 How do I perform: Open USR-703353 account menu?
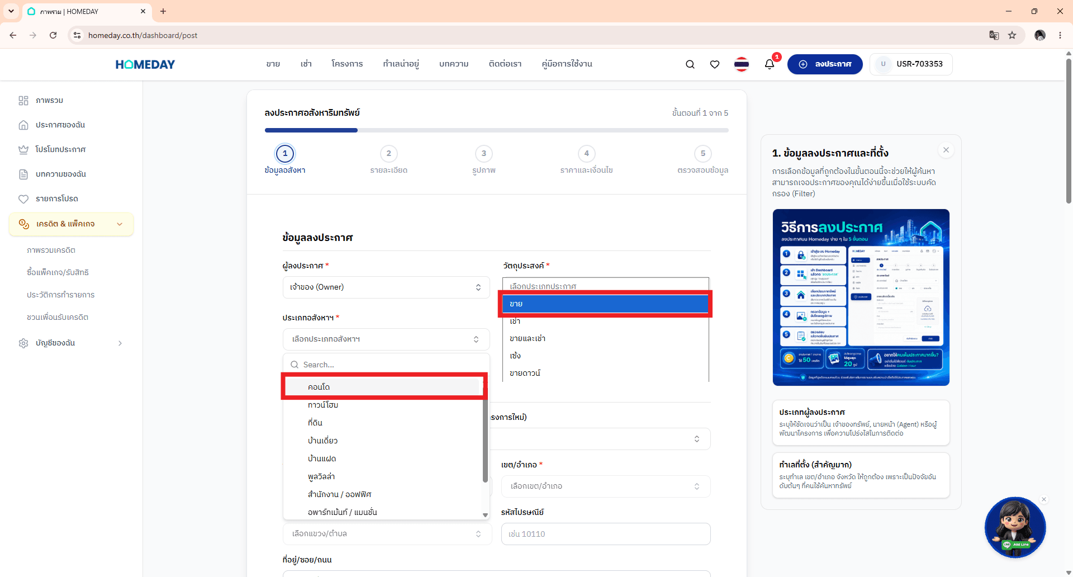pos(911,64)
